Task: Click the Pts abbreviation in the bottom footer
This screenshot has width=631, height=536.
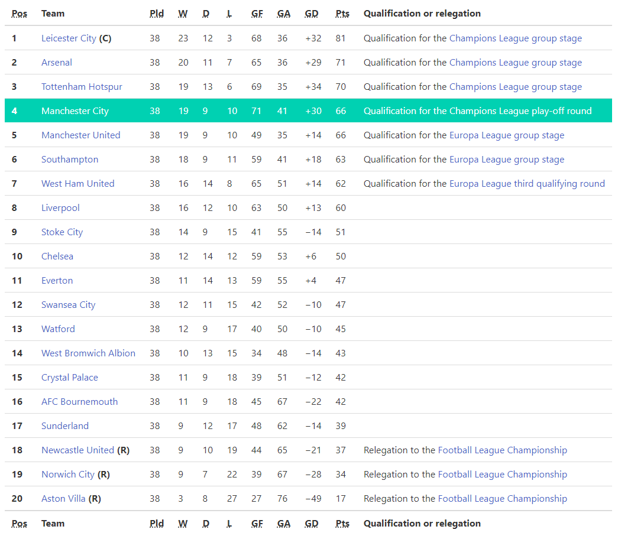Action: coord(342,524)
